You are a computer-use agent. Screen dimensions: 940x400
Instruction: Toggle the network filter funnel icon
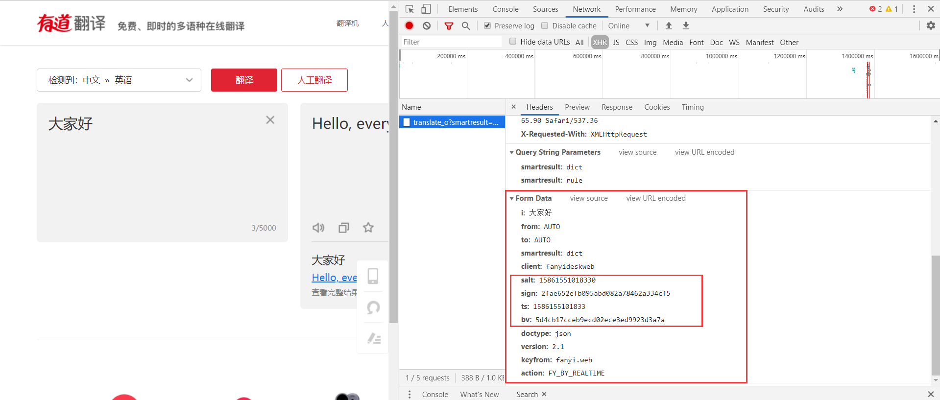(x=449, y=25)
